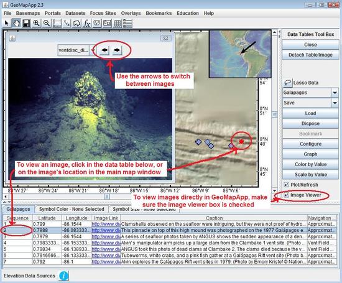
Task: Open image link in row 4
Action: click(106, 243)
